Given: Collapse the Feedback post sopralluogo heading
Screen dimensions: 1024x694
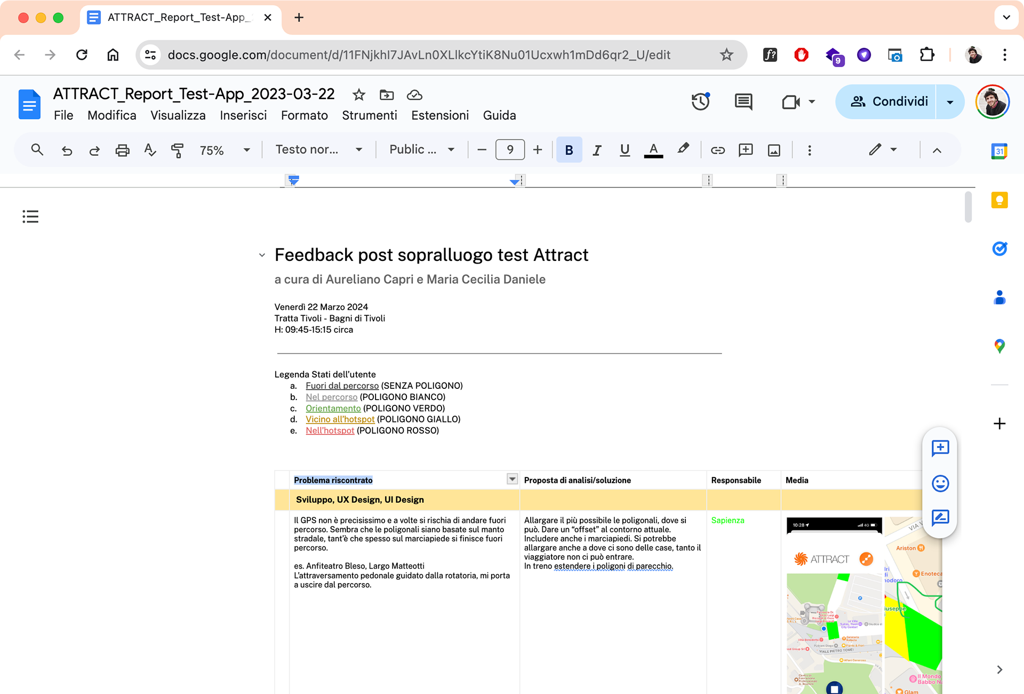Looking at the screenshot, I should point(262,256).
